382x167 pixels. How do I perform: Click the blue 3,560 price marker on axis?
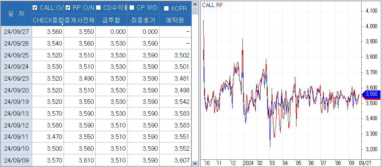(x=371, y=94)
